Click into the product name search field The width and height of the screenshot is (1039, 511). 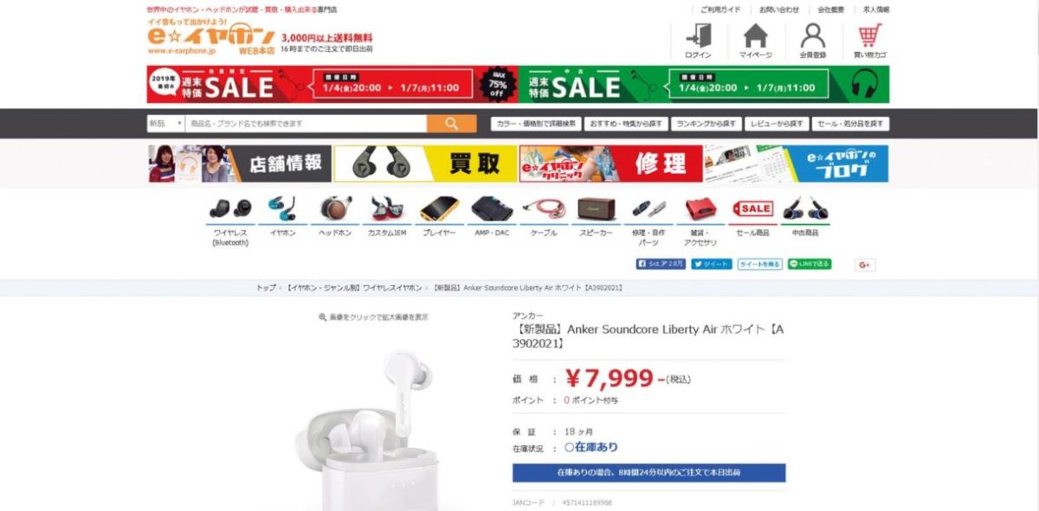[x=306, y=124]
